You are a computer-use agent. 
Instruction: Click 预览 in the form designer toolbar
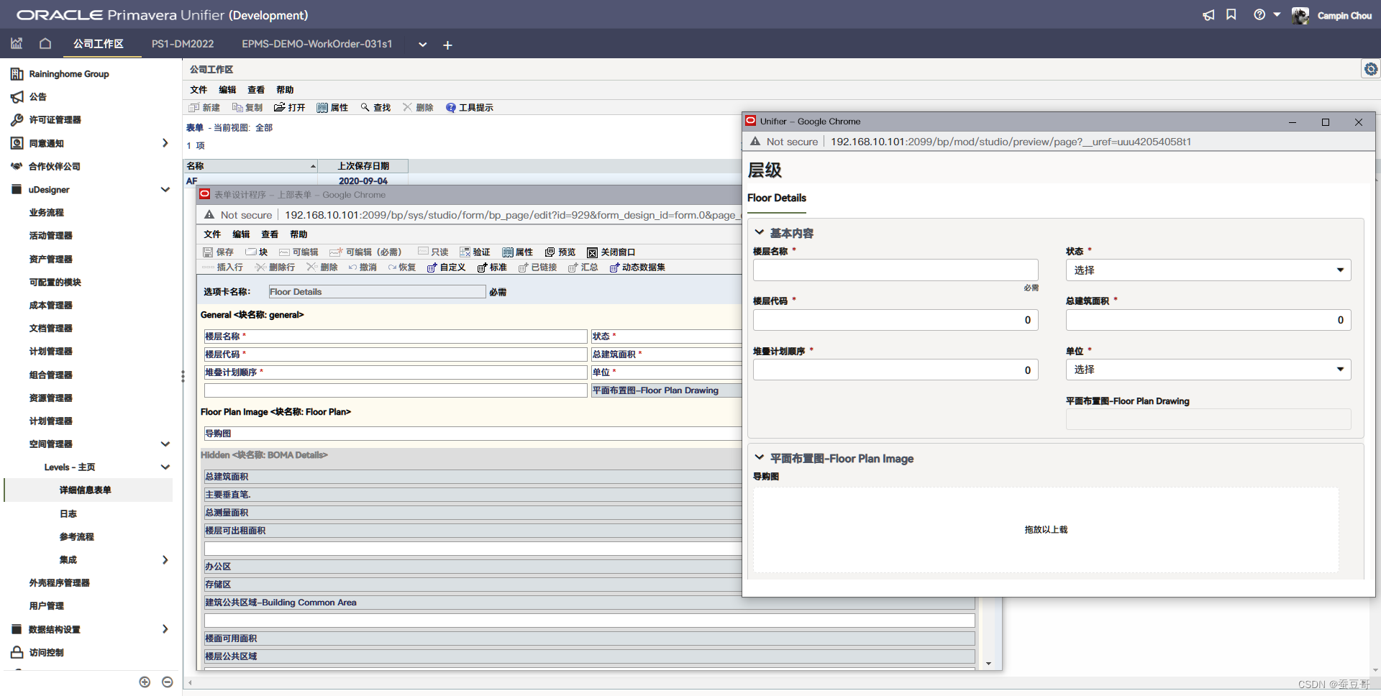point(560,252)
